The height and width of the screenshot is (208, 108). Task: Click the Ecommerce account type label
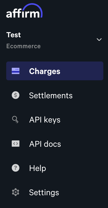pyautogui.click(x=24, y=46)
